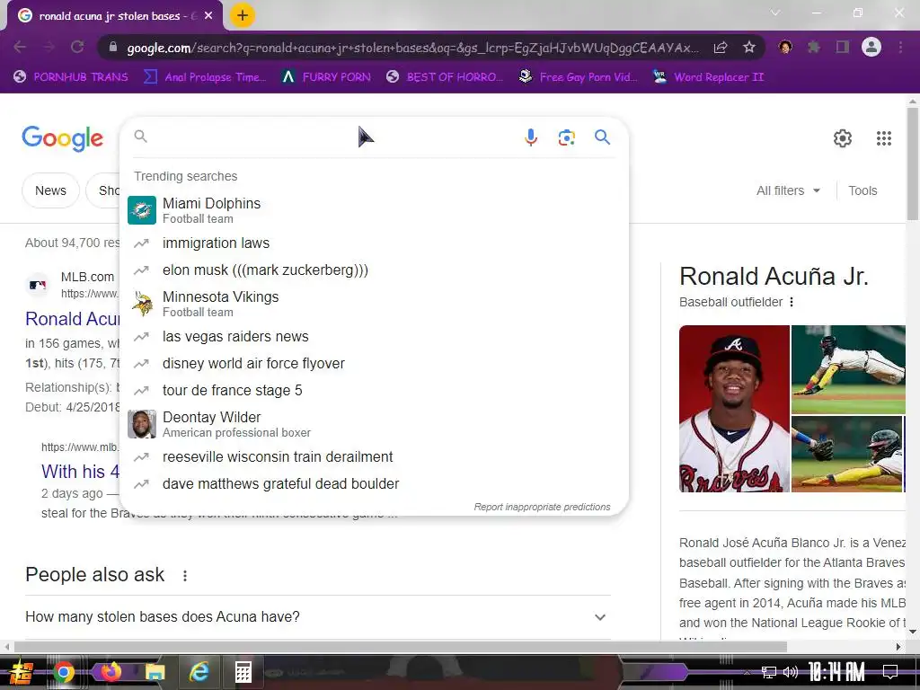Open Calculator from the taskbar

(243, 672)
